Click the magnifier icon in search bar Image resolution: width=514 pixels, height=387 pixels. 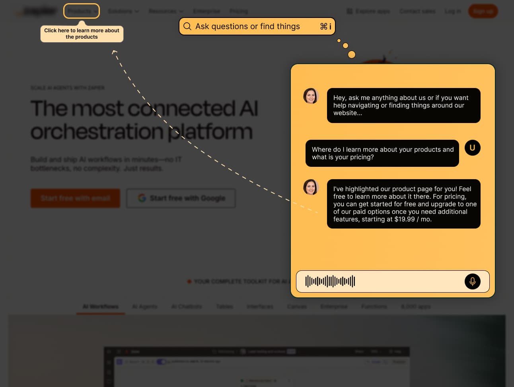187,26
